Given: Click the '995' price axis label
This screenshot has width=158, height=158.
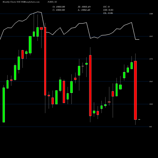Looking at the screenshot, I should (151, 127).
